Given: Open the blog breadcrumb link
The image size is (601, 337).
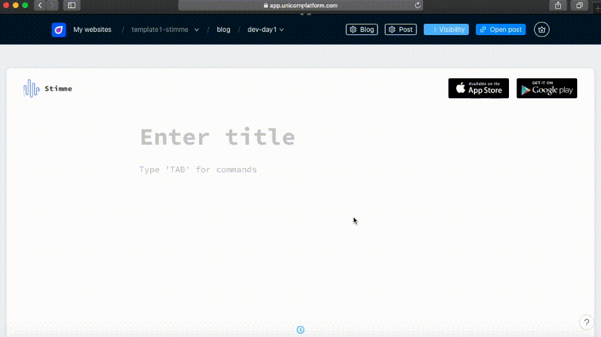Looking at the screenshot, I should click(x=223, y=29).
